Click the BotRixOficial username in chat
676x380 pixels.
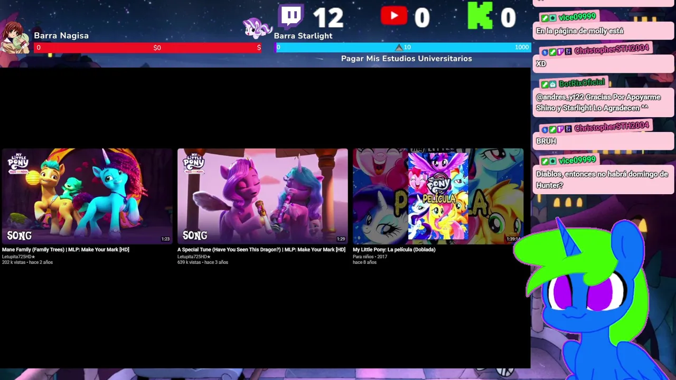click(x=581, y=83)
